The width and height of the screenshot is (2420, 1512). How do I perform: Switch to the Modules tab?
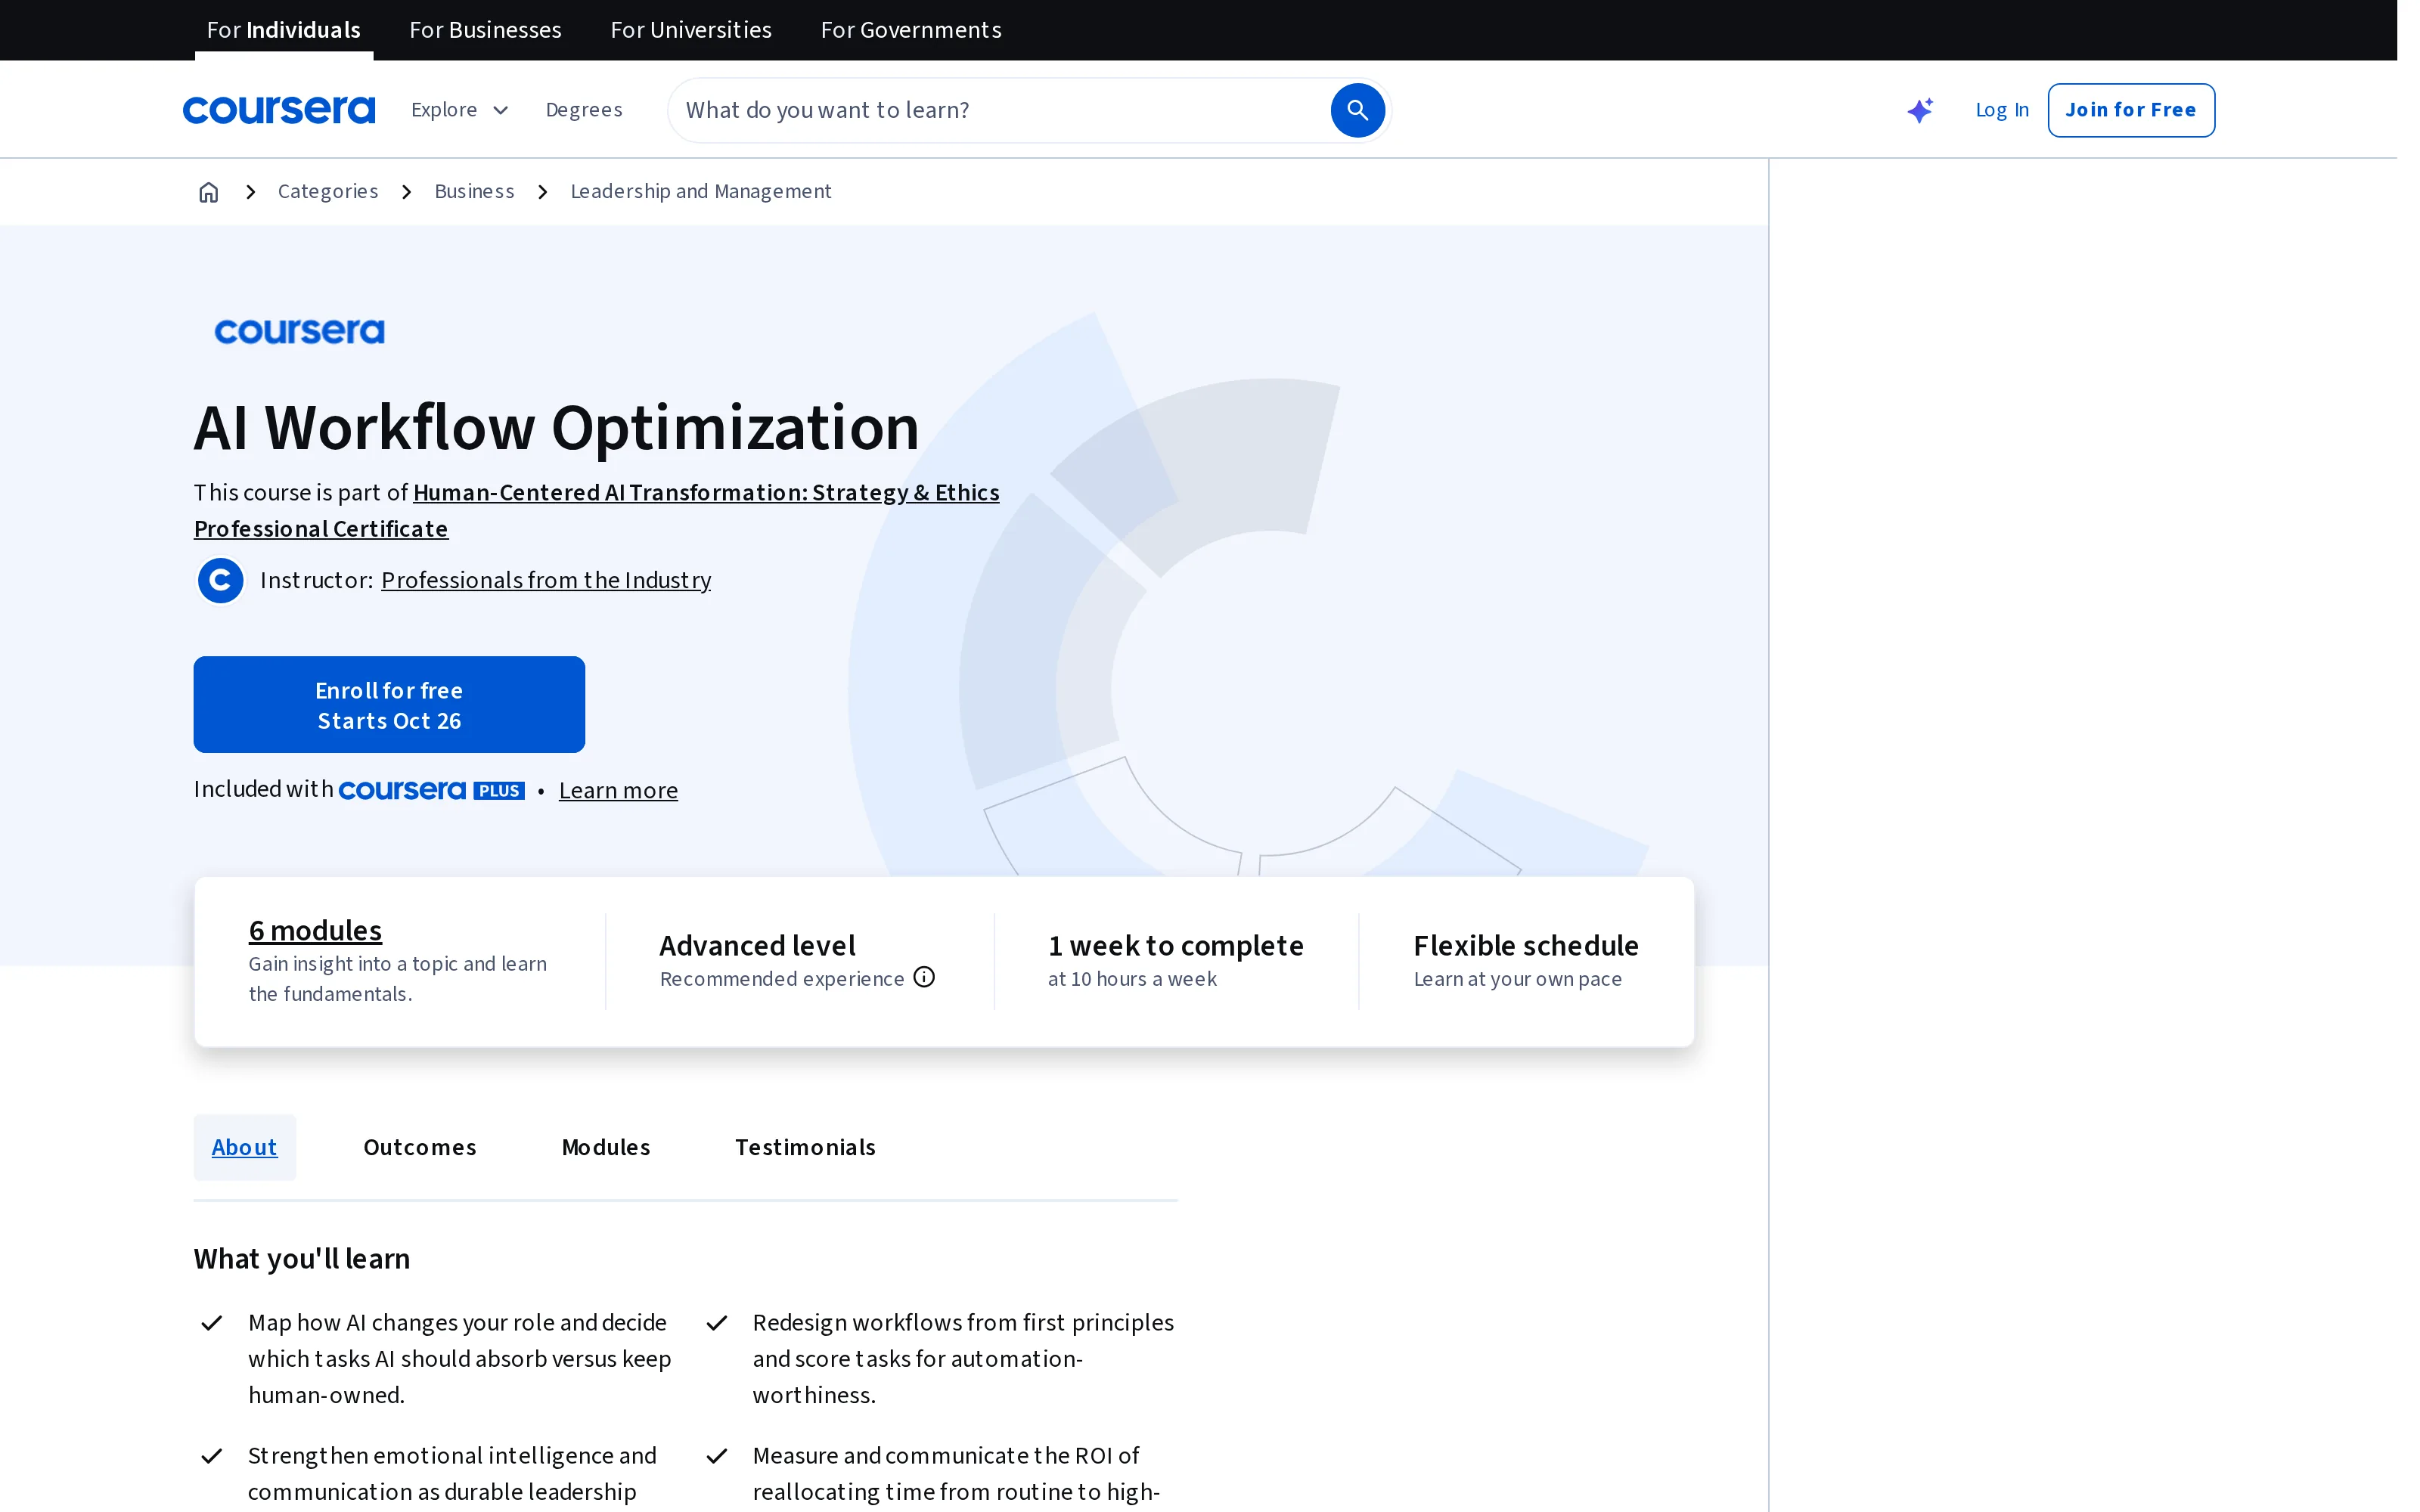coord(606,1147)
